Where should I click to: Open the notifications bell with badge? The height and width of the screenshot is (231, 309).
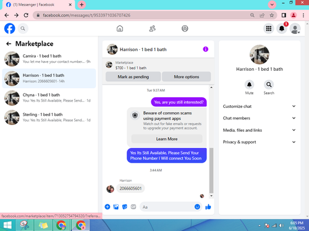click(x=282, y=28)
